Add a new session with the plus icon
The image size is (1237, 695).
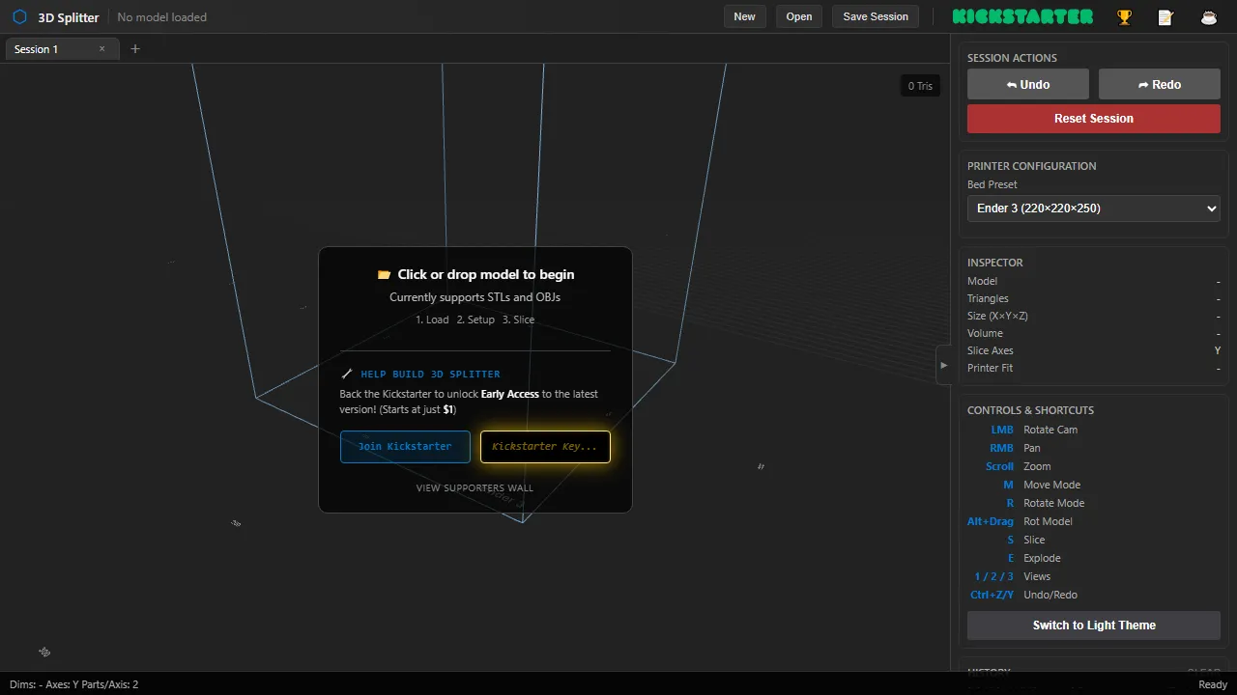[135, 49]
